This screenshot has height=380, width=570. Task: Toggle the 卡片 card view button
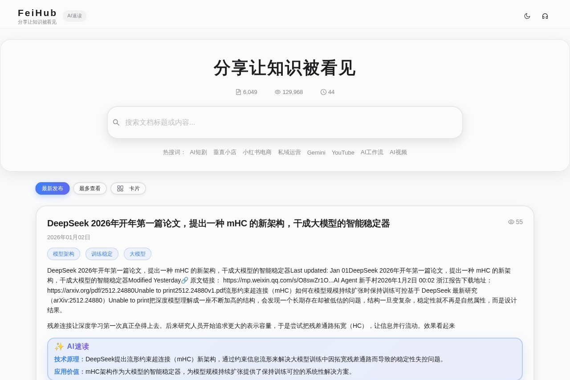coord(128,188)
